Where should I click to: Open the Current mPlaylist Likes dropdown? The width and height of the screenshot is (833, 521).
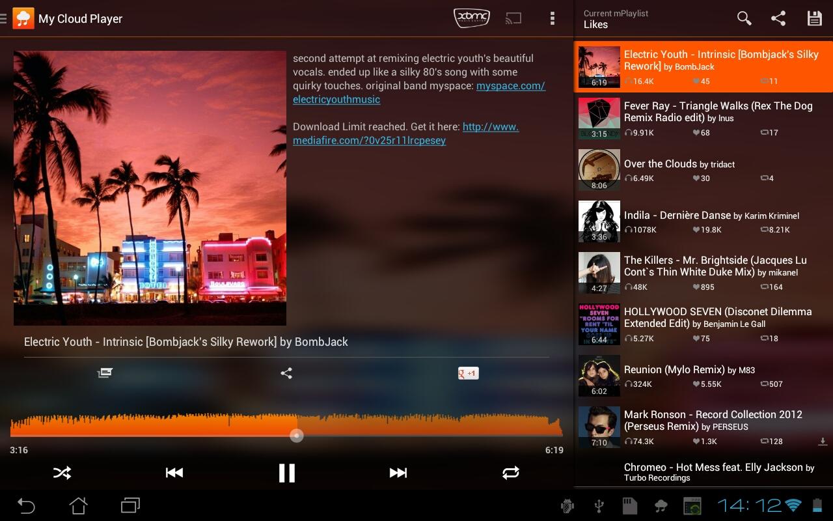click(616, 19)
